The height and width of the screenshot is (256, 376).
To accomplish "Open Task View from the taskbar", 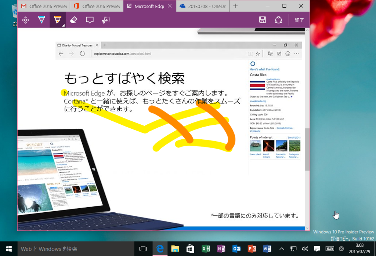I will click(x=143, y=249).
